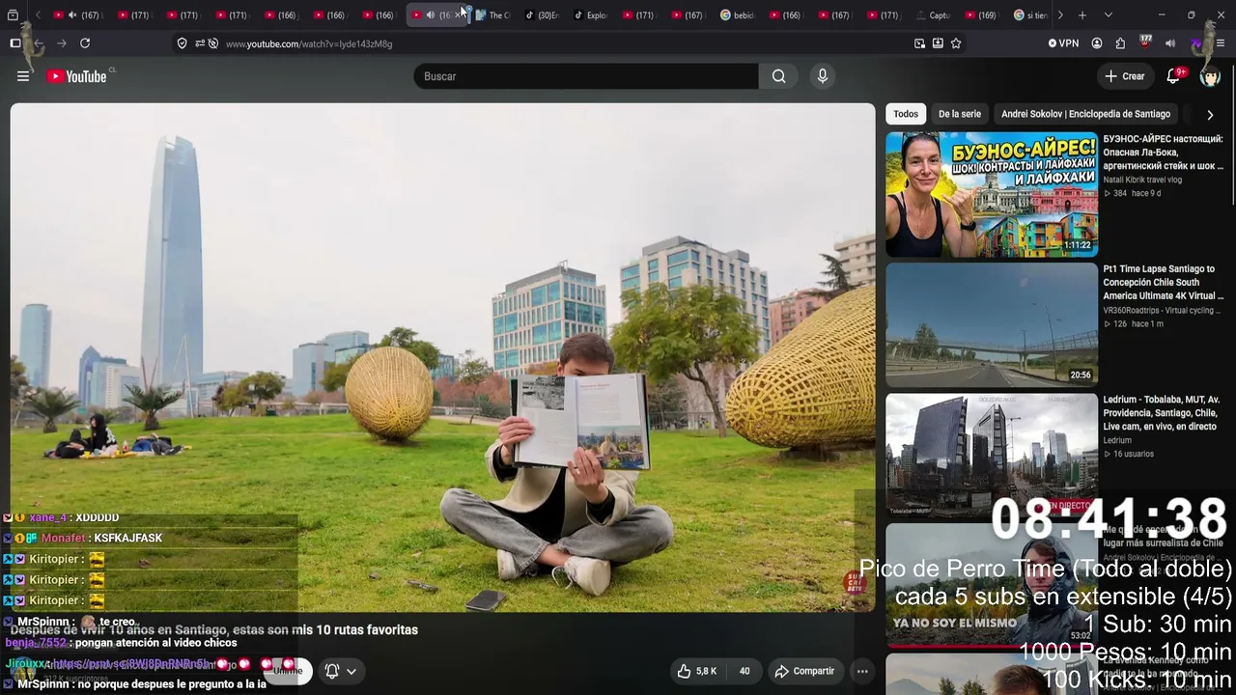Click the browser media sound icon

(1170, 43)
